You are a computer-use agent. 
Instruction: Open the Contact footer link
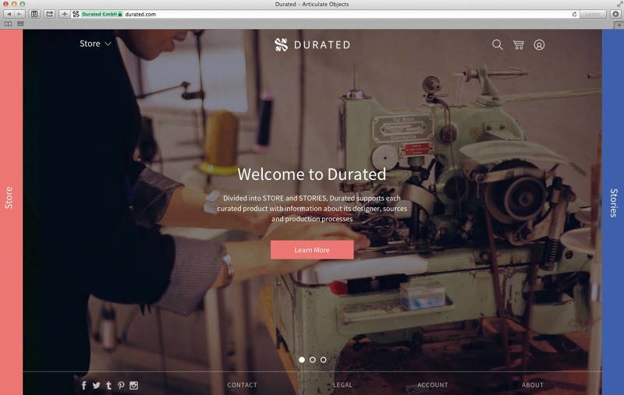point(242,385)
